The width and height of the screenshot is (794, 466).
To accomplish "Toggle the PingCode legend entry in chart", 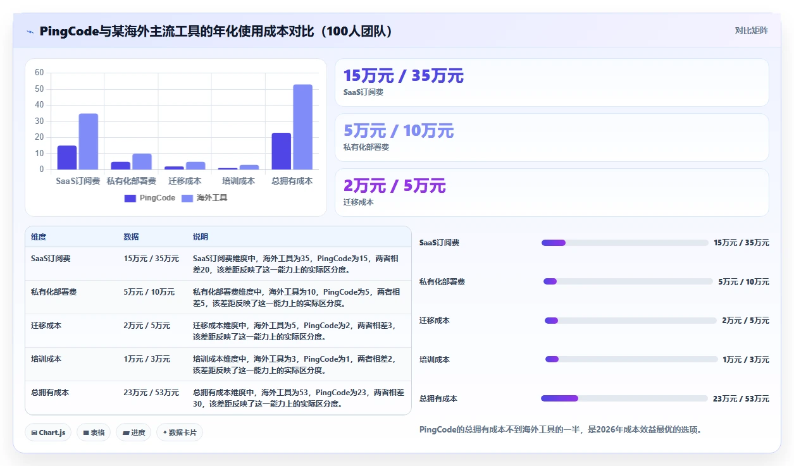I will coord(150,198).
